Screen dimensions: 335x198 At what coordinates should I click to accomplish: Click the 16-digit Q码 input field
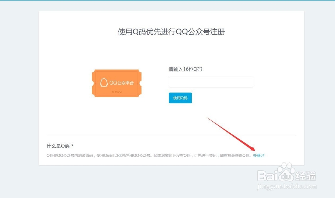[211, 82]
